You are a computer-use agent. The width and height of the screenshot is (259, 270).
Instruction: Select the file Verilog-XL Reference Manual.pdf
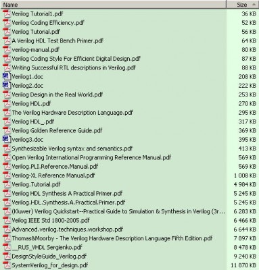pos(53,175)
